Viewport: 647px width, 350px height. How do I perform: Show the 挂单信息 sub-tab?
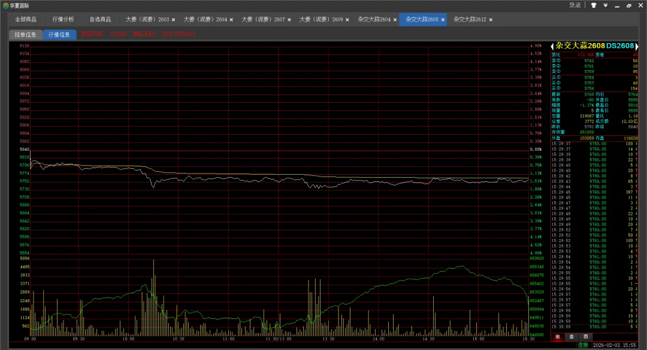point(26,35)
